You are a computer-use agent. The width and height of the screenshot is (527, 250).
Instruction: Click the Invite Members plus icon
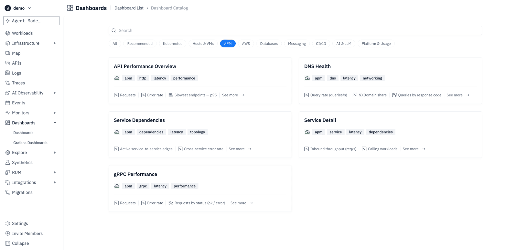8,233
